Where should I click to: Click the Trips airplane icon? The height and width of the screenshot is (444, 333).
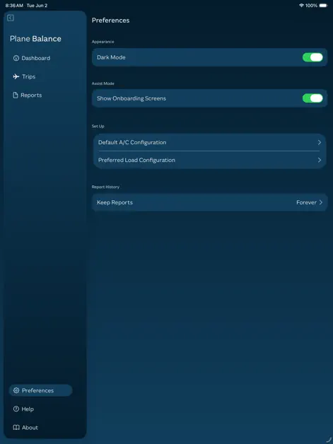[x=16, y=76]
